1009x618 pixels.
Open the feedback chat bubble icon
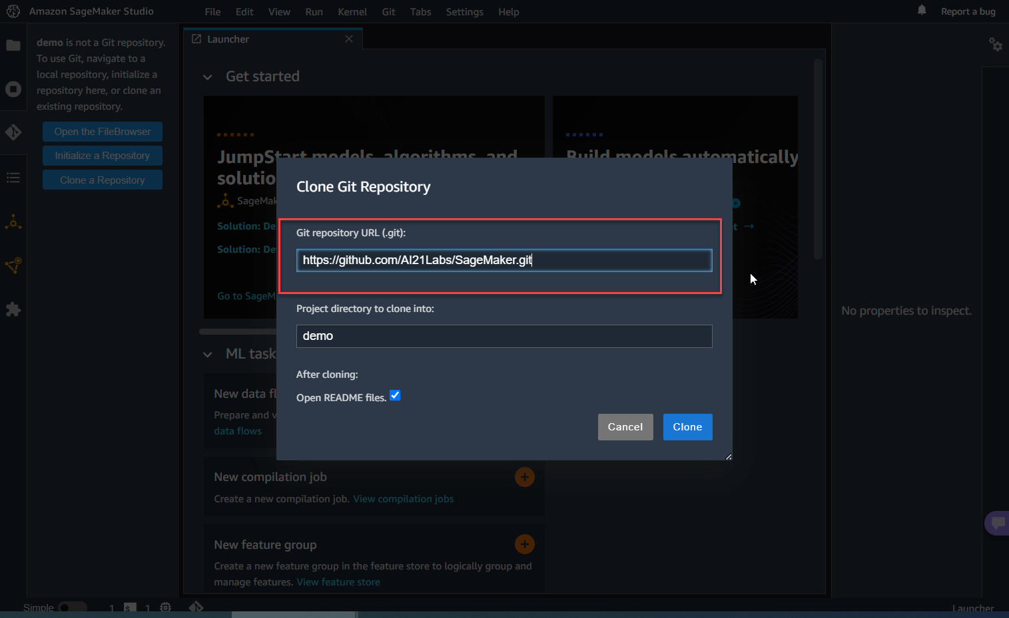pyautogui.click(x=998, y=523)
